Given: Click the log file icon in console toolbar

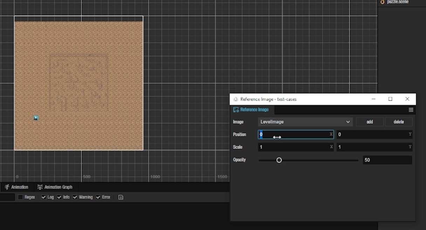Looking at the screenshot, I should tap(121, 197).
